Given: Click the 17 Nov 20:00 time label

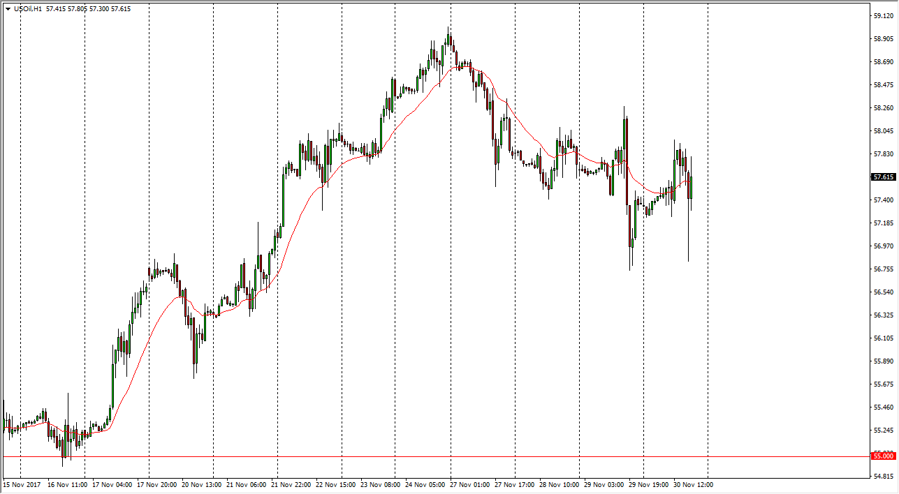Looking at the screenshot, I should pos(156,484).
